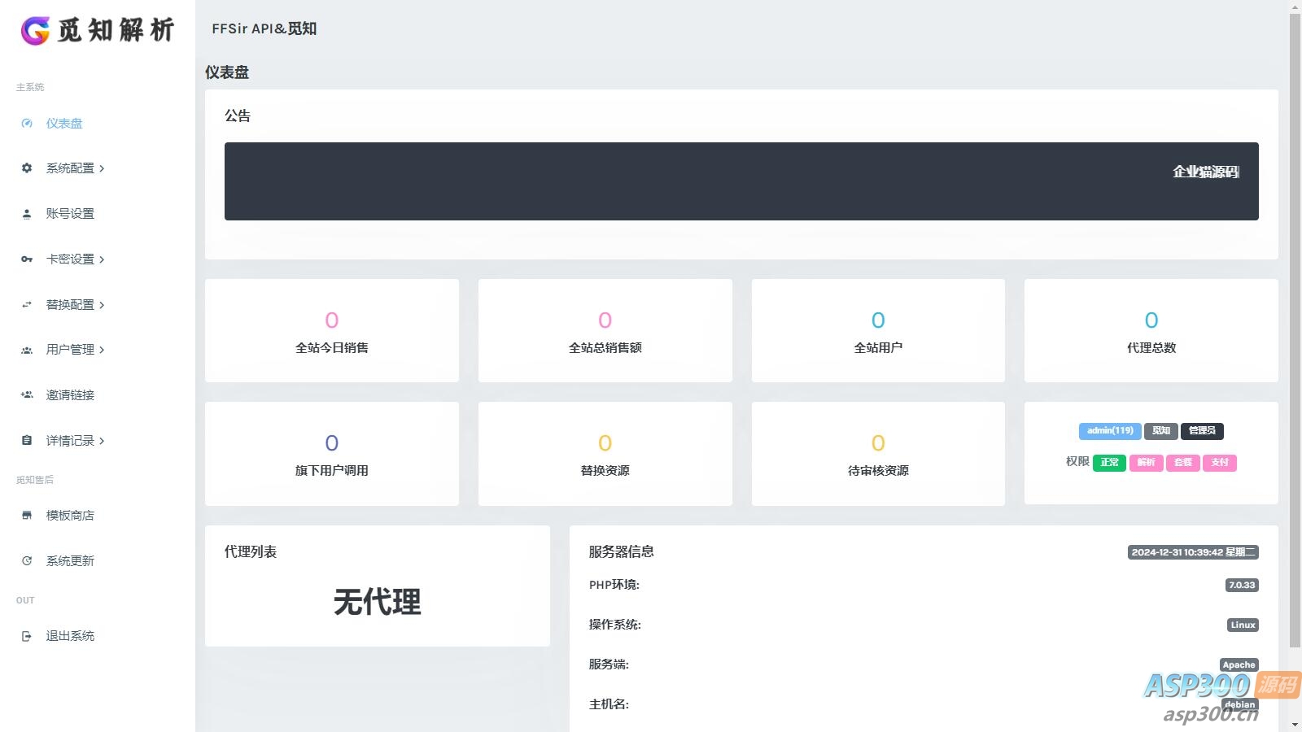Click the gear icon for 系统配置

point(27,168)
